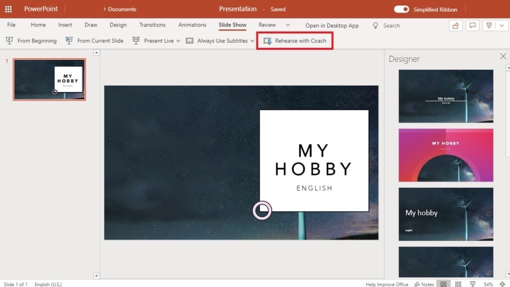This screenshot has height=287, width=510.
Task: Toggle the Simplified Ribbon switch
Action: pos(401,9)
